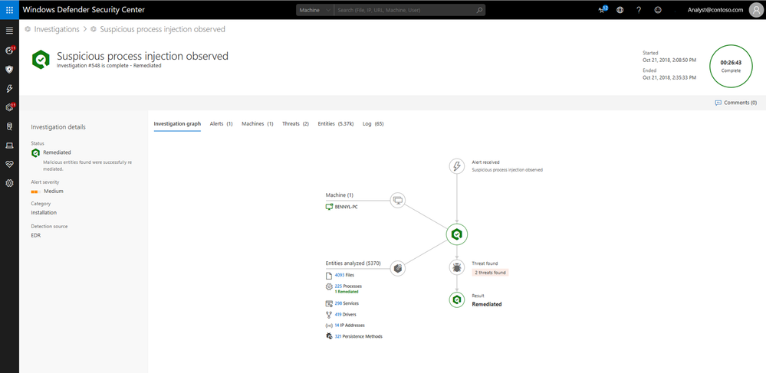The image size is (766, 373).
Task: Open the 14 IP Addresses link
Action: pyautogui.click(x=350, y=326)
